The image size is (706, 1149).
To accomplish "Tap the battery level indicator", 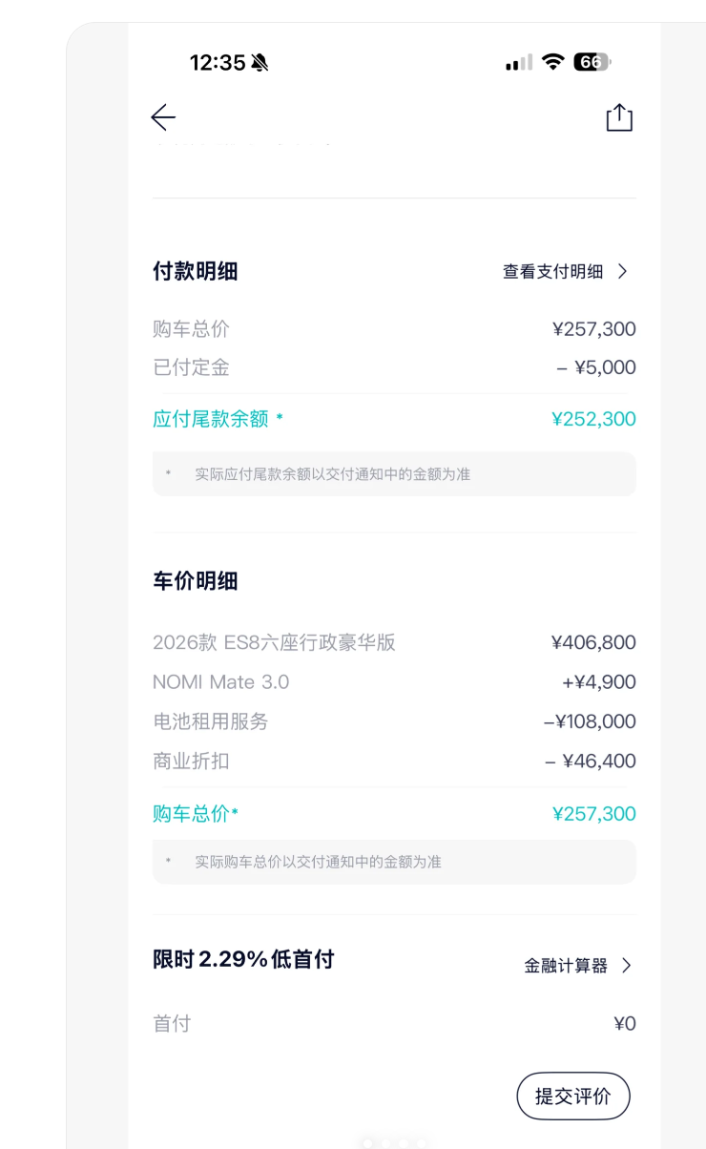I will 592,63.
